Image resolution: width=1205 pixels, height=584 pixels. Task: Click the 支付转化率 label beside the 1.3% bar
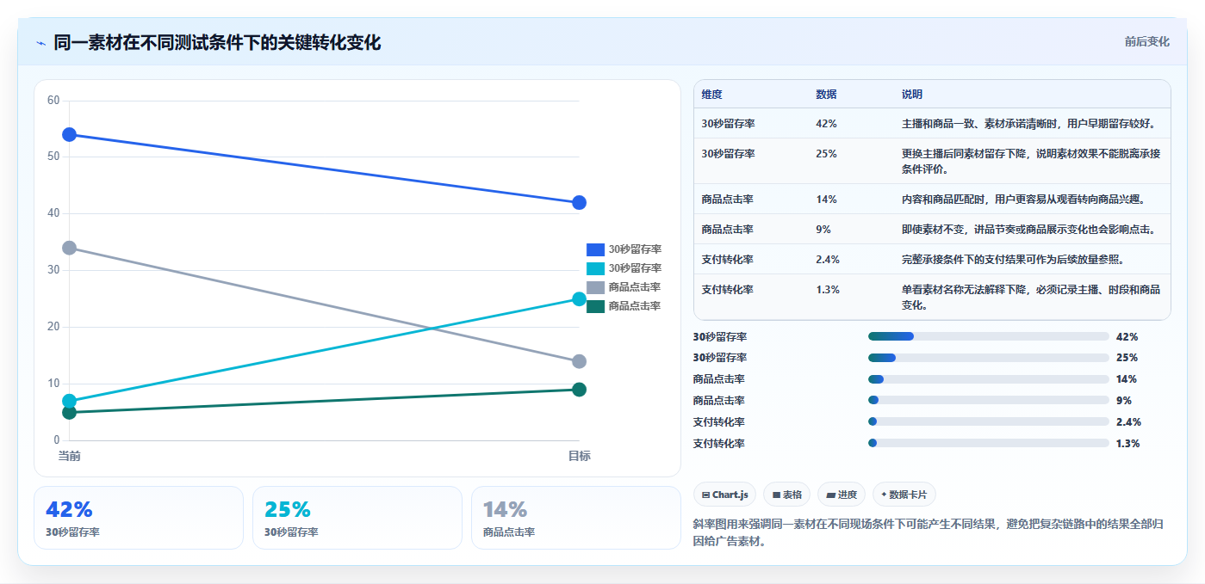tap(719, 444)
